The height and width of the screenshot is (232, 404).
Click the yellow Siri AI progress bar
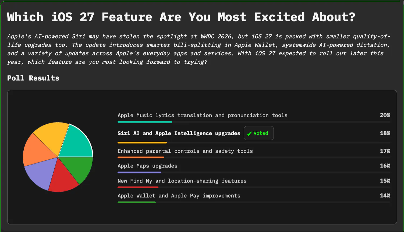click(x=142, y=142)
